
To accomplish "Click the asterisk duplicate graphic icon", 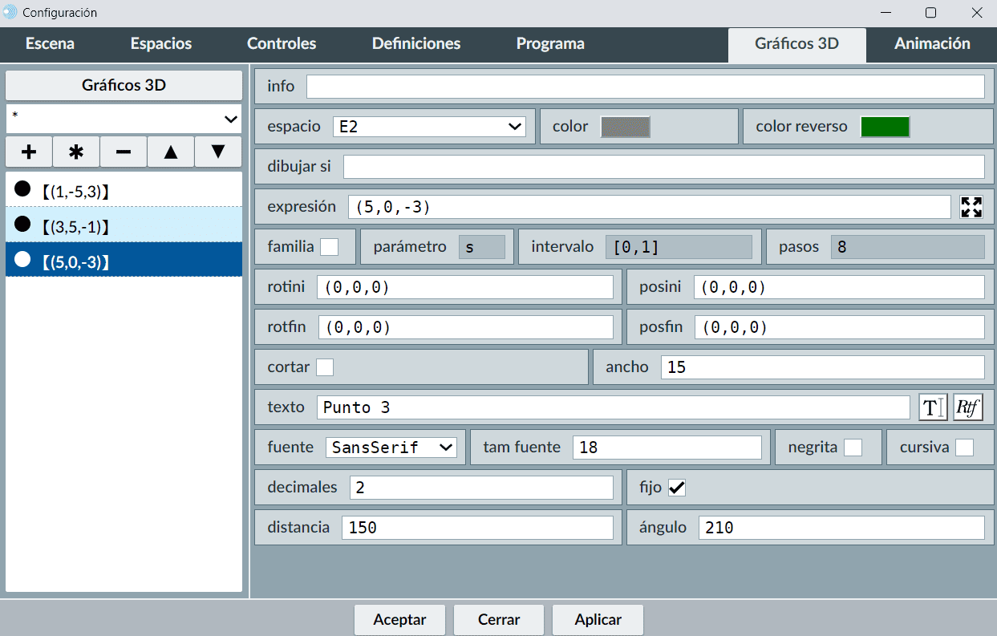I will point(76,152).
